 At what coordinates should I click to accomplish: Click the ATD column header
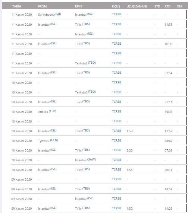[x=167, y=6]
